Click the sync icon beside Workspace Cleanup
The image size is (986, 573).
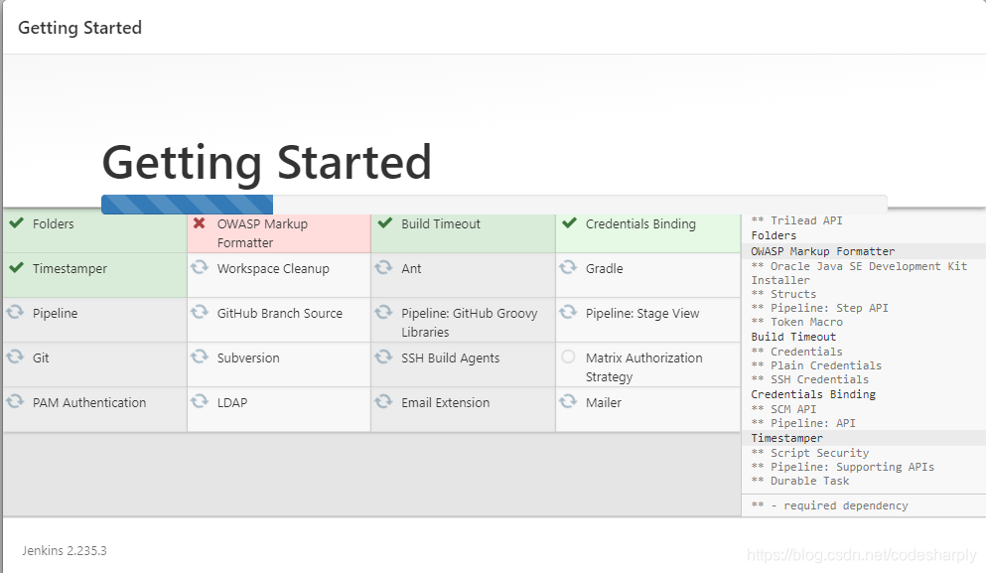[x=200, y=267]
